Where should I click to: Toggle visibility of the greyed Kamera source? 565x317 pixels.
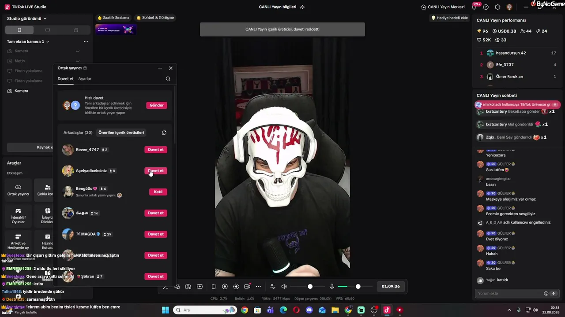(x=77, y=51)
